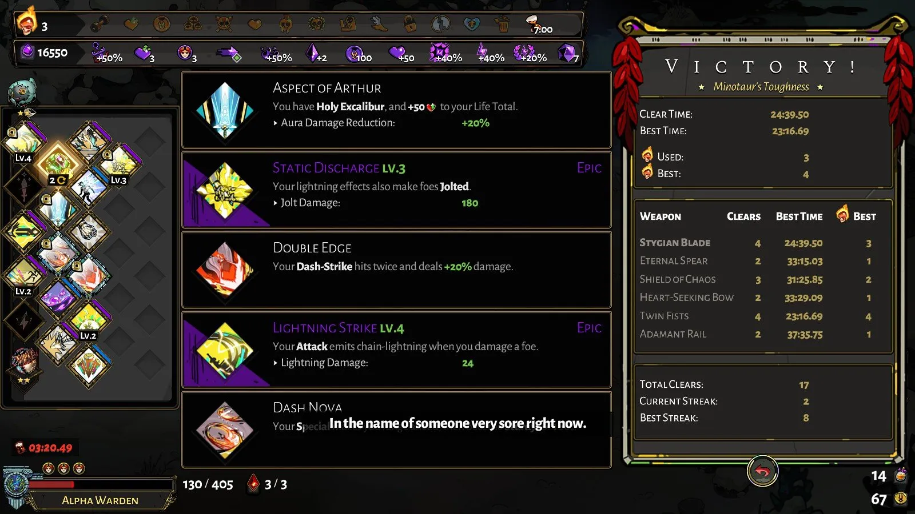Click the Static Discharge boon icon

(225, 190)
